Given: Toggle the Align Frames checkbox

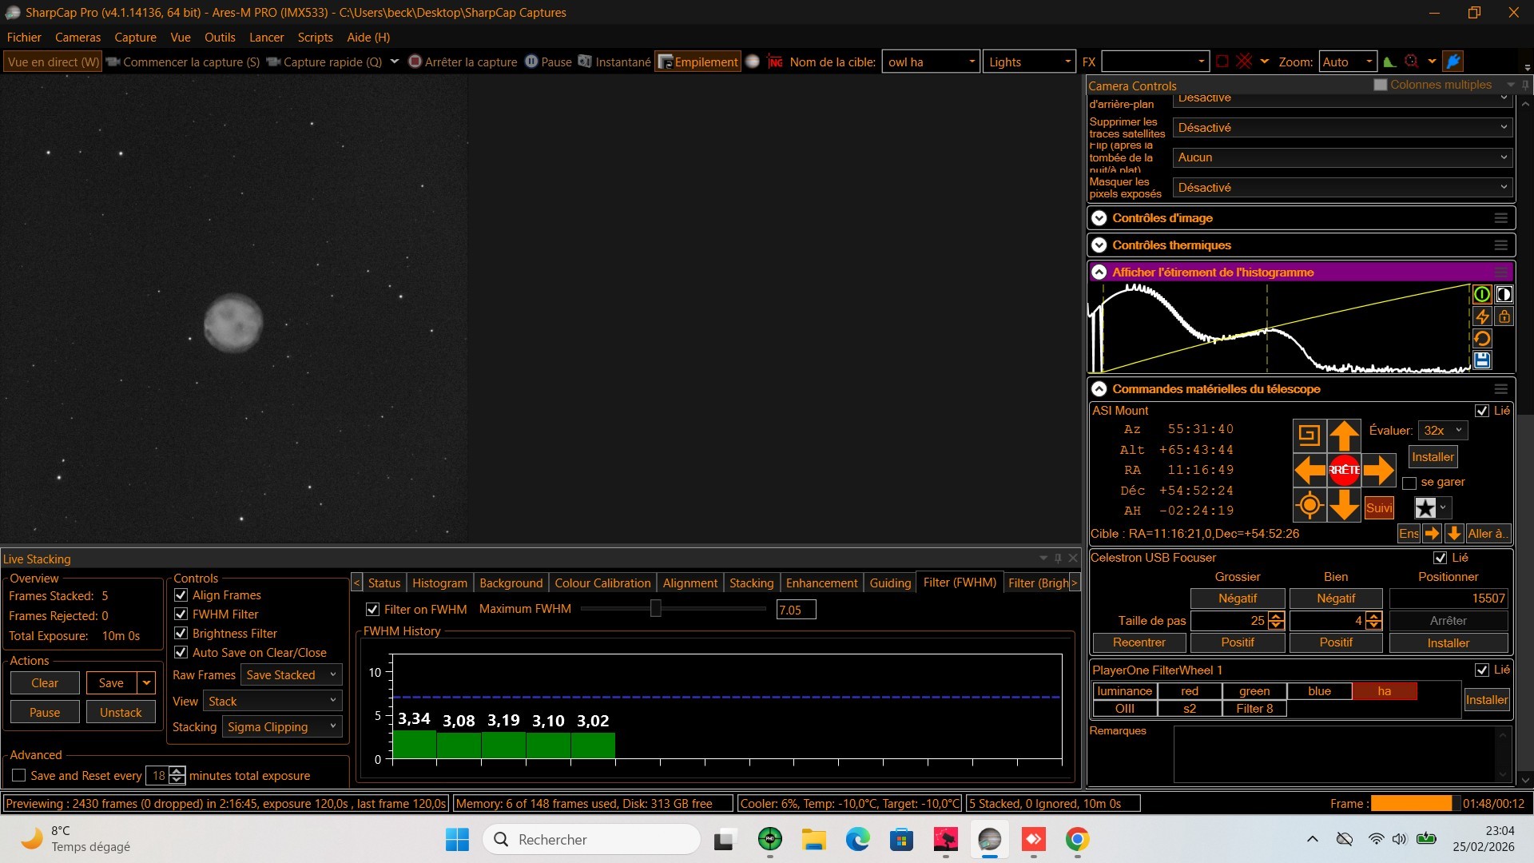Looking at the screenshot, I should pyautogui.click(x=181, y=595).
